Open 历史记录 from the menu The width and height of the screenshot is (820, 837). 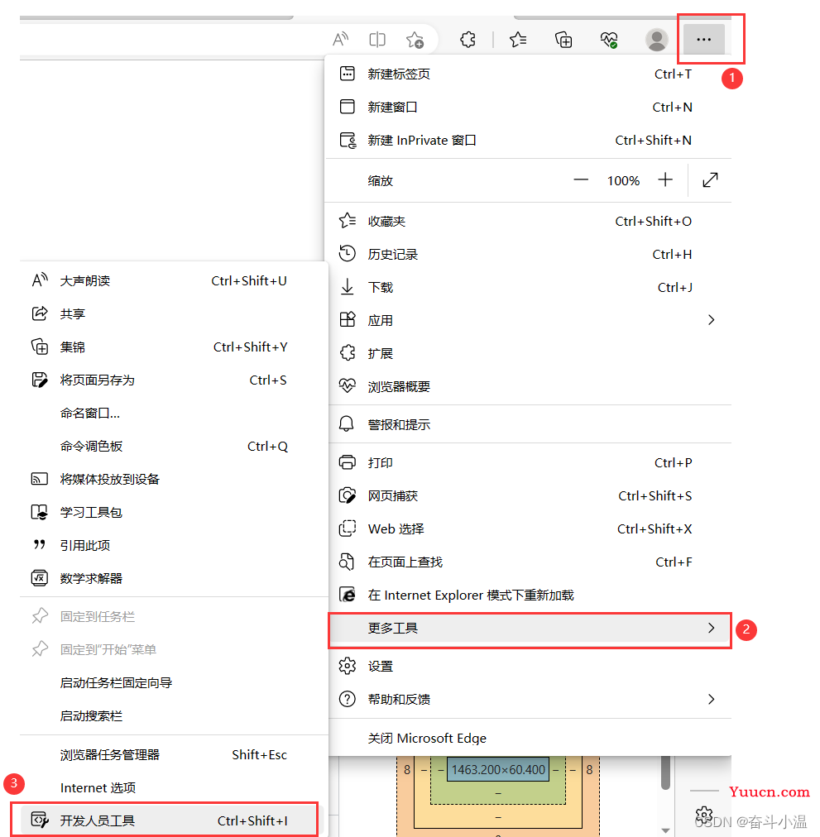pos(528,255)
